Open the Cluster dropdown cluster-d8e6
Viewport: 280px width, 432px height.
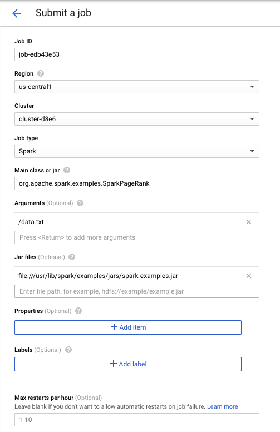point(137,119)
